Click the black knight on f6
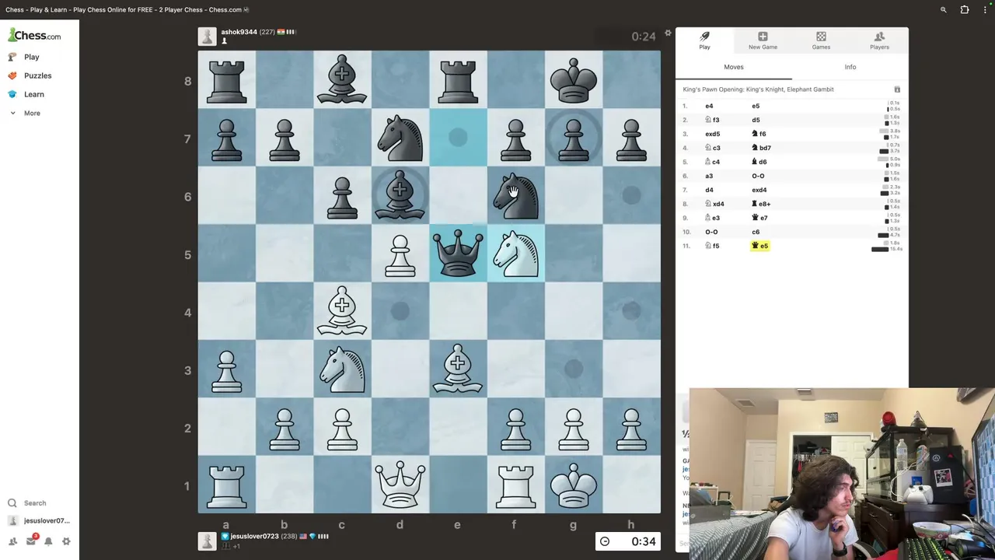The height and width of the screenshot is (560, 995). click(516, 196)
